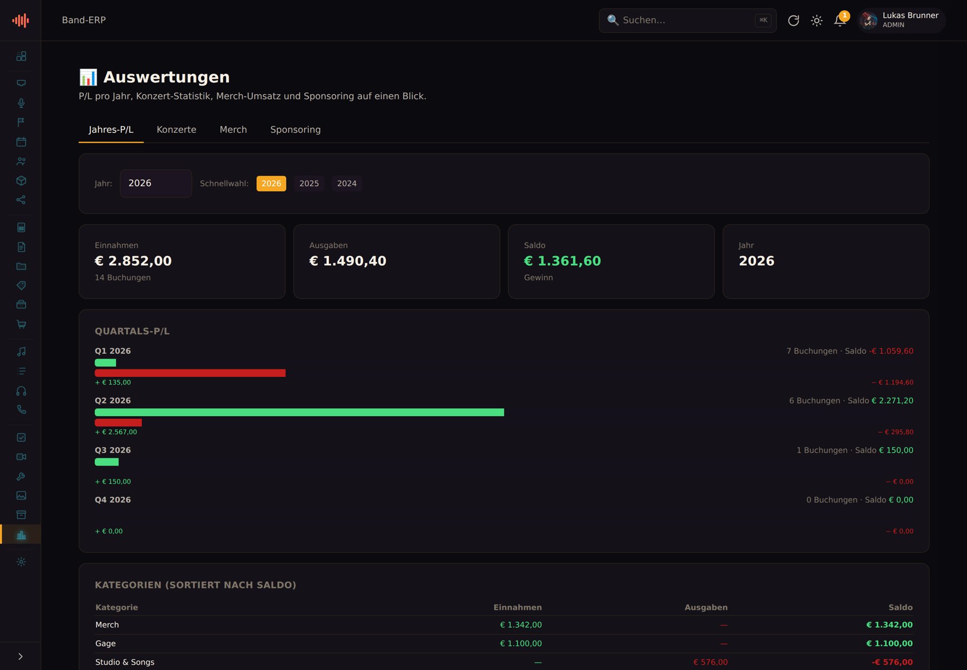967x670 pixels.
Task: Open the checkbox tasks icon in sidebar
Action: [x=21, y=438]
